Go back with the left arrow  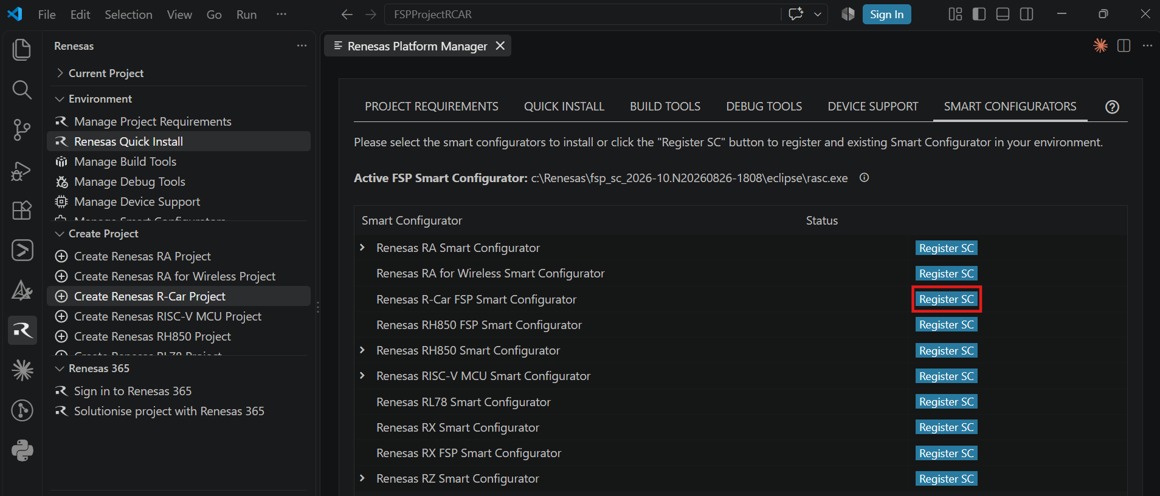click(x=347, y=15)
